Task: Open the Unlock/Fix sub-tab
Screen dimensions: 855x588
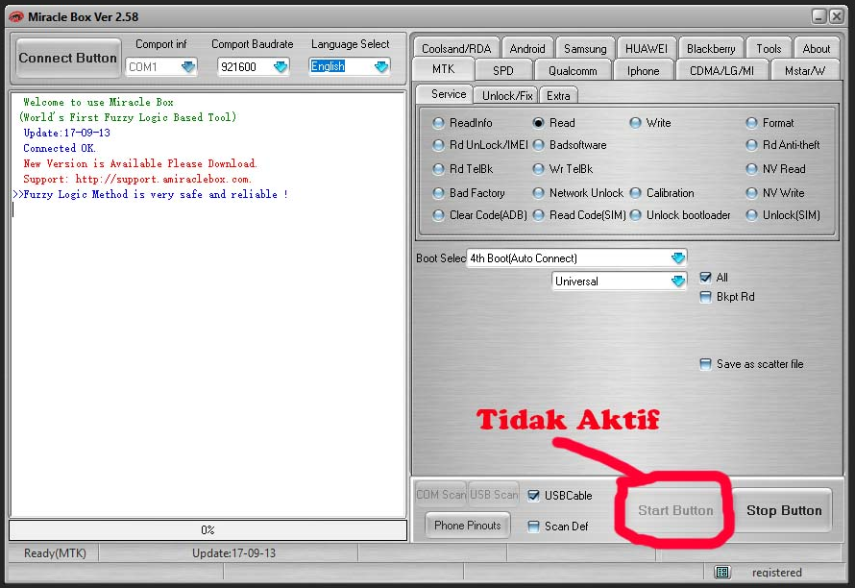Action: (x=506, y=95)
